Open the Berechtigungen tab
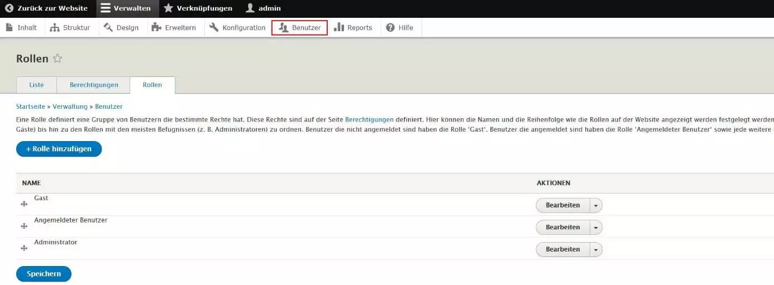The image size is (774, 285). [x=94, y=85]
